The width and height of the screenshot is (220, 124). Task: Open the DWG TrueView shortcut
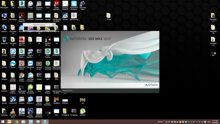coord(48,53)
